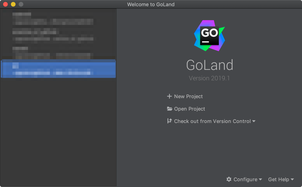Expand Check out from Version Control
302x187 pixels.
point(212,121)
